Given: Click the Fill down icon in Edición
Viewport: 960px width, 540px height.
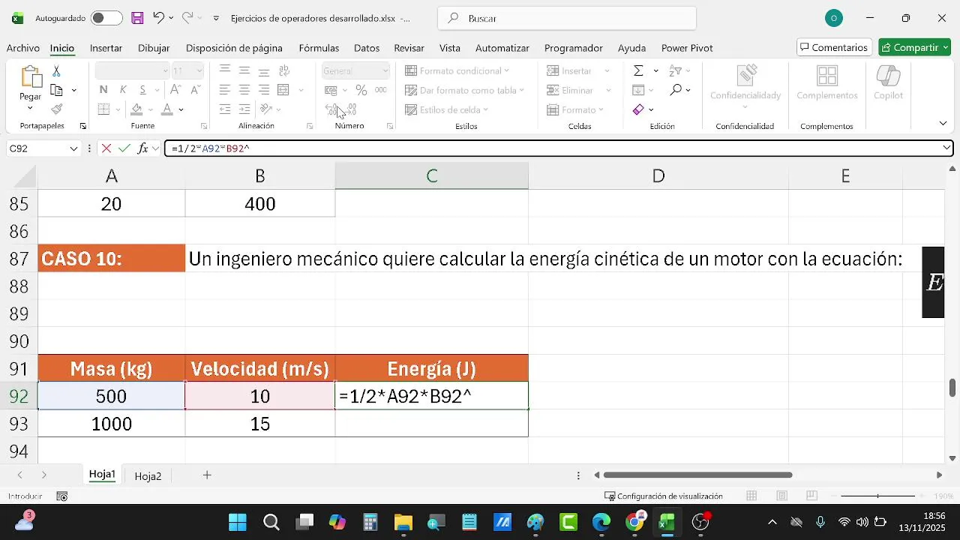Looking at the screenshot, I should 638,90.
